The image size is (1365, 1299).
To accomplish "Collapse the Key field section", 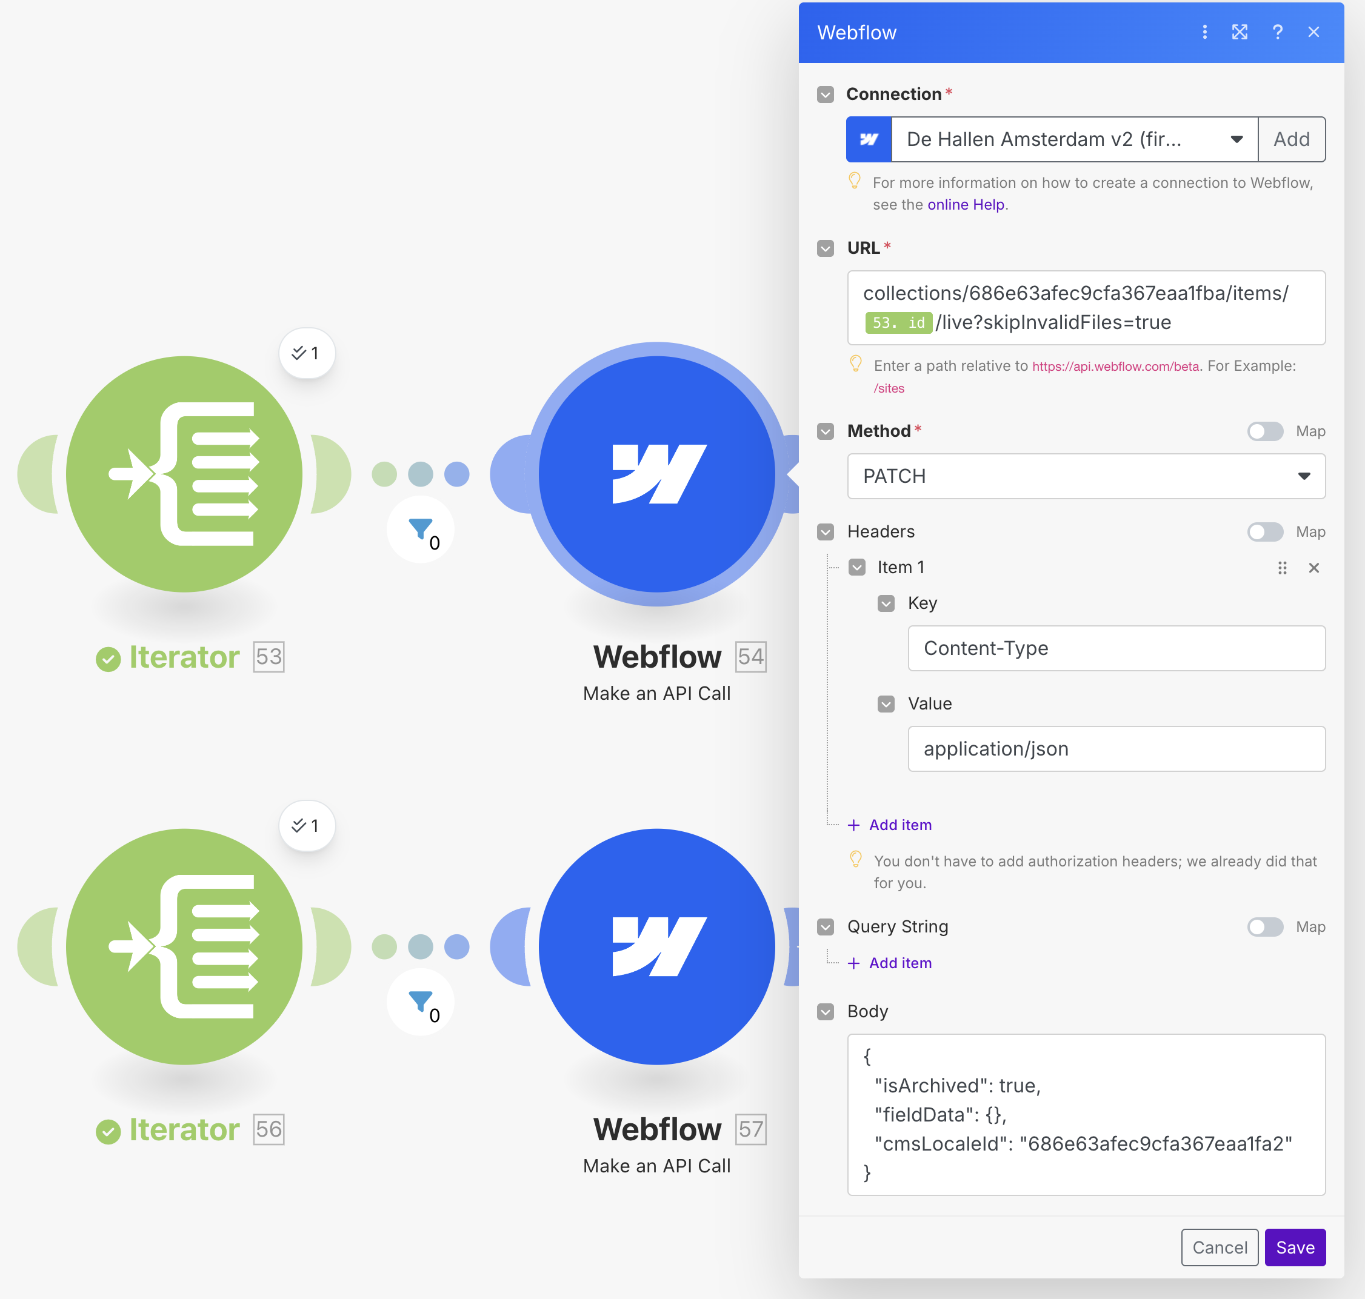I will click(886, 603).
